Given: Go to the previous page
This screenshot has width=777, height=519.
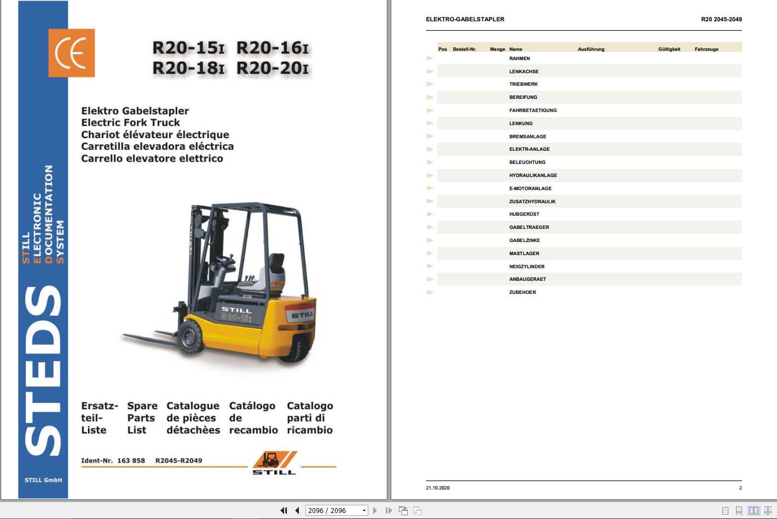Looking at the screenshot, I should coord(297,510).
